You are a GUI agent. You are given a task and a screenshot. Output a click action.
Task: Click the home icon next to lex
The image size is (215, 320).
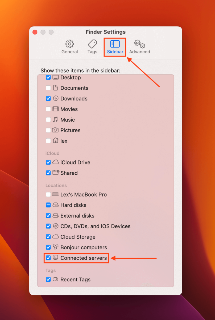(56, 141)
